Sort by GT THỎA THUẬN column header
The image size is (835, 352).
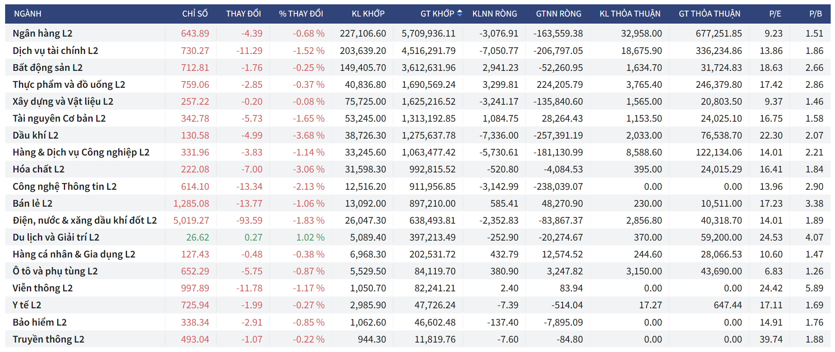click(709, 14)
